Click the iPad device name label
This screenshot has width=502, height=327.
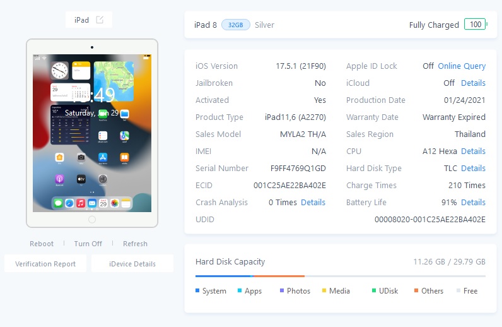(81, 20)
